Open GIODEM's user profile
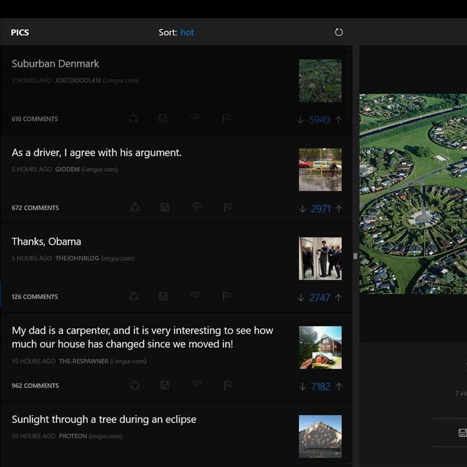Image resolution: width=467 pixels, height=467 pixels. click(67, 169)
